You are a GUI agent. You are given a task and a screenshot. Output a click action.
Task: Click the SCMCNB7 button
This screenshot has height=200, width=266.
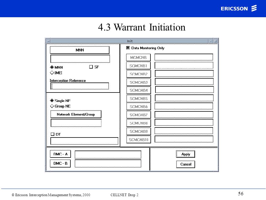[x=139, y=115]
